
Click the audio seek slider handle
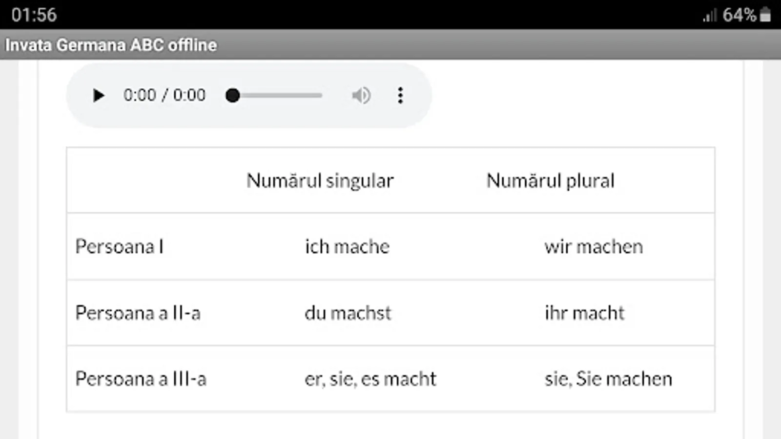coord(233,96)
